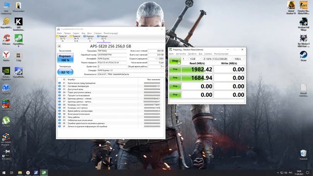Click the APS-SE20 256 256,0 GB title
This screenshot has width=313, height=176.
pos(111,46)
